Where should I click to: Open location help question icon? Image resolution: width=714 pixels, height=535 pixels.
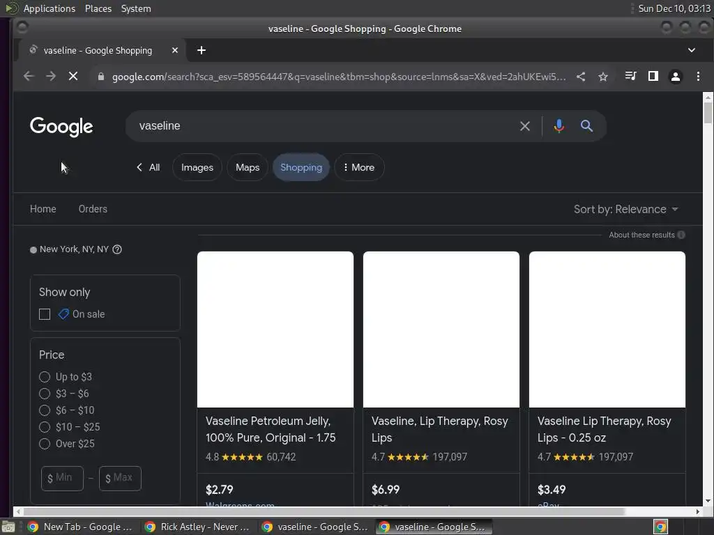pos(117,249)
